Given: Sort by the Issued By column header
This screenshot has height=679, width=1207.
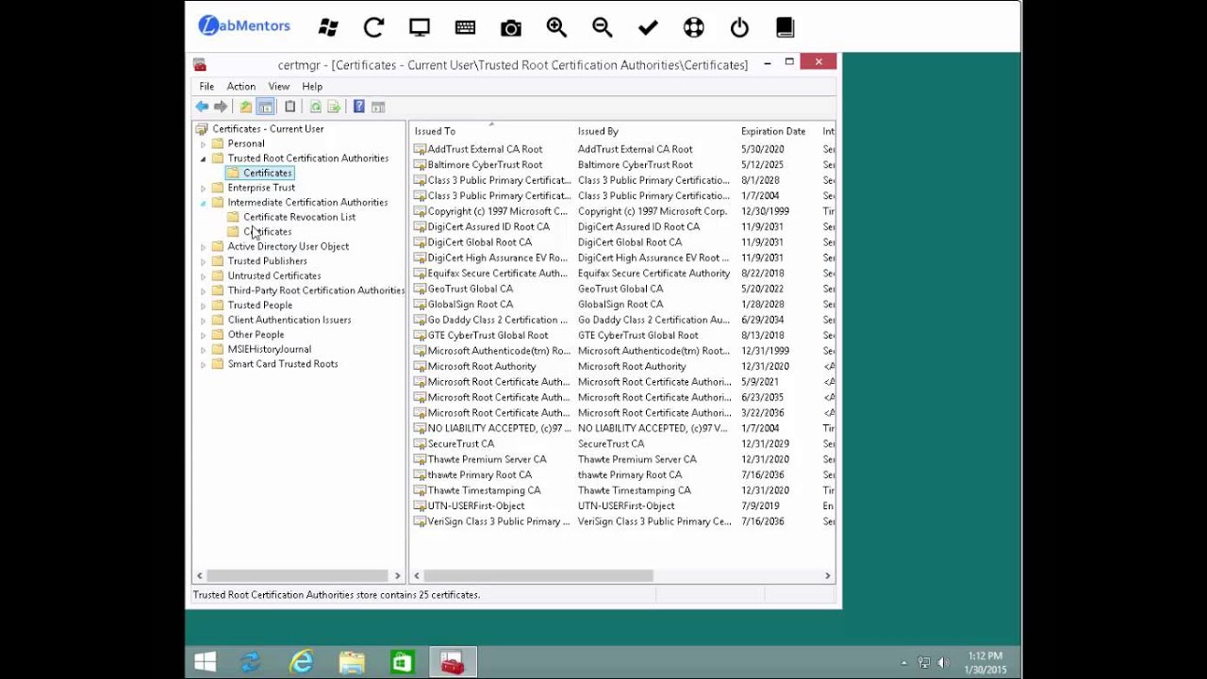Looking at the screenshot, I should tap(655, 131).
